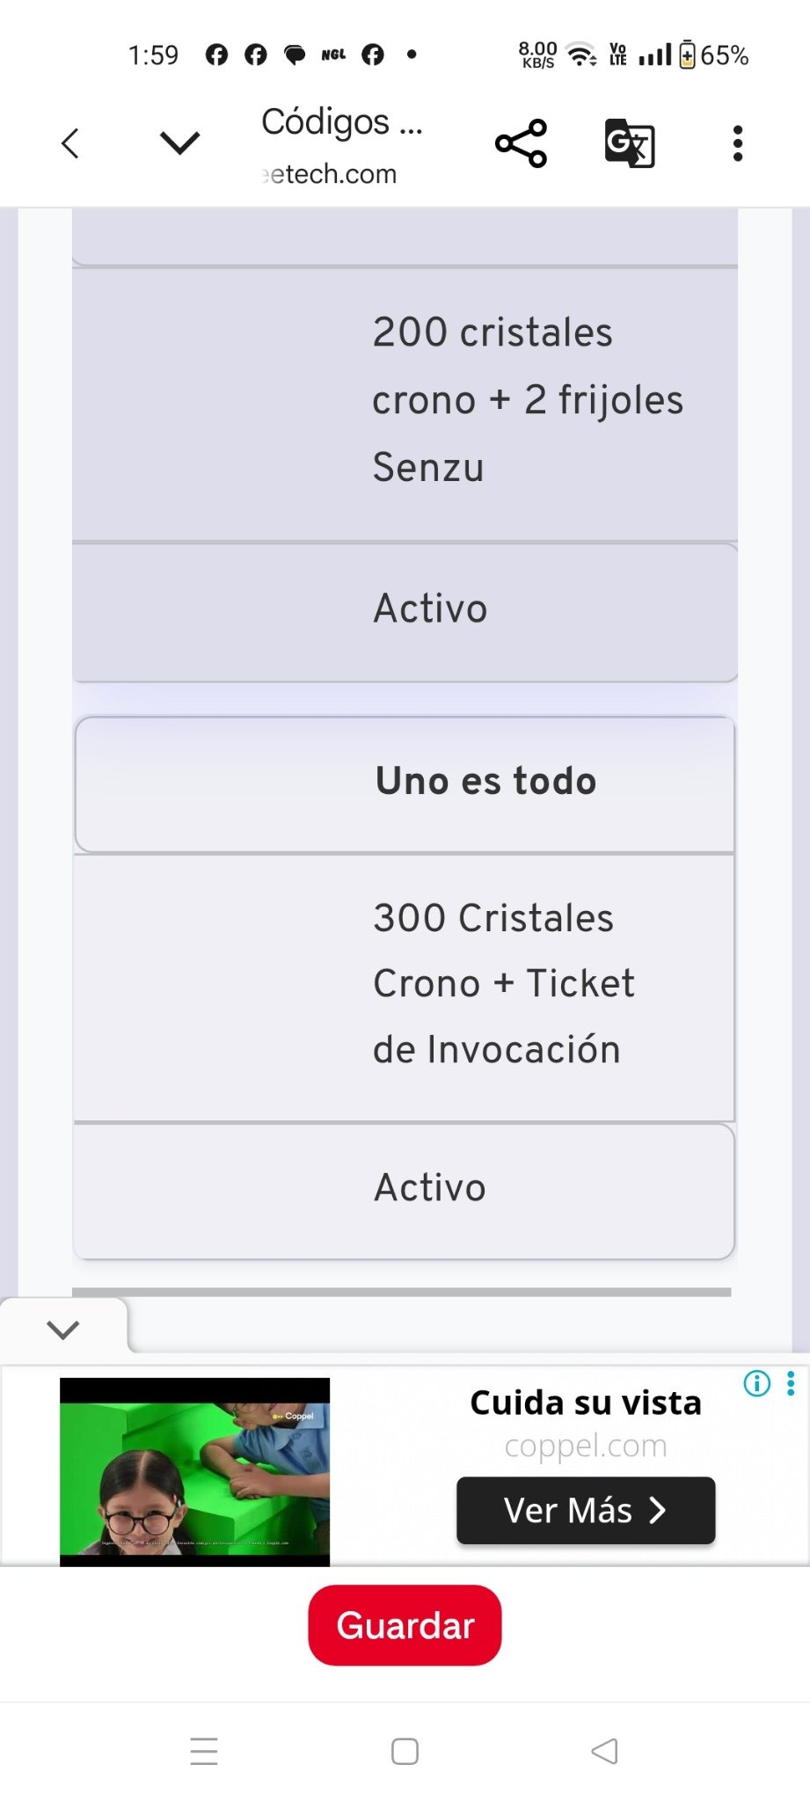Tap the Android back navigation triangle
810x1801 pixels.
[x=605, y=1751]
